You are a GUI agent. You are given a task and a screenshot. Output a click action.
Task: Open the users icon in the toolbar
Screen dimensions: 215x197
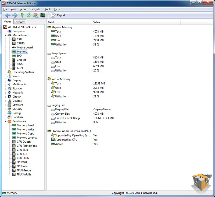[36, 15]
